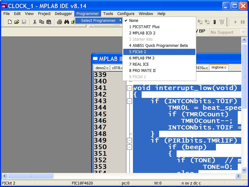Collapse the code fold at line 341
Screen dimensions: 249x187
[x=129, y=88]
